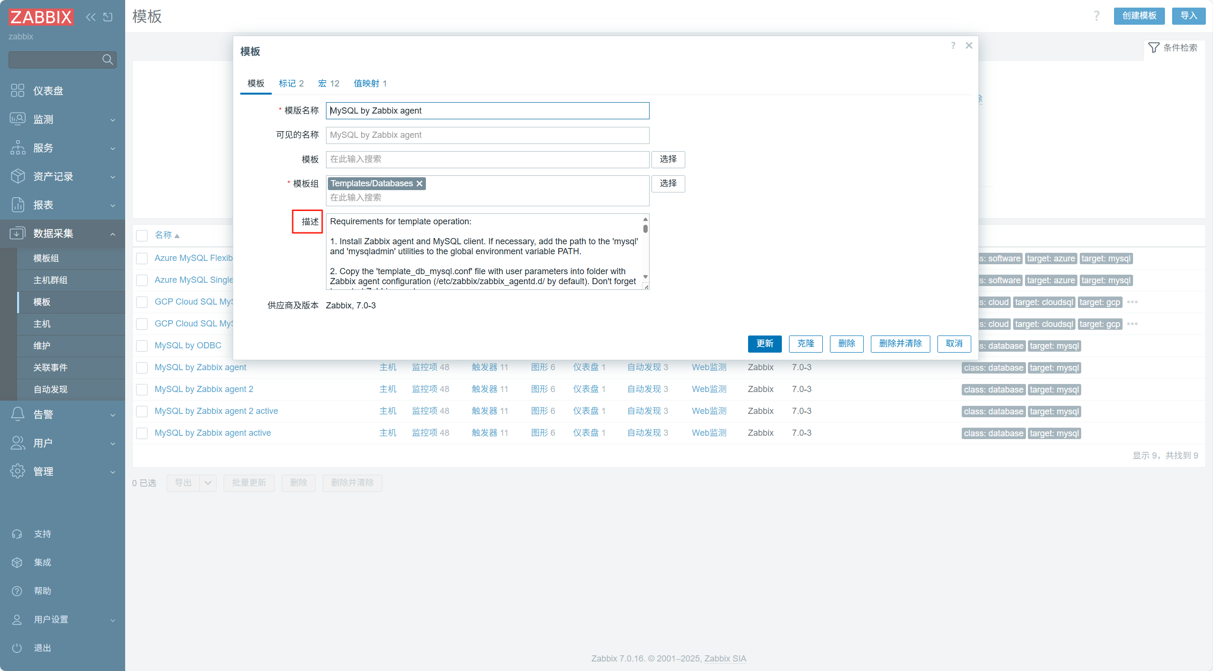Expand the 资产记录 menu chevron
Screen dimensions: 1213x671
pyautogui.click(x=113, y=177)
